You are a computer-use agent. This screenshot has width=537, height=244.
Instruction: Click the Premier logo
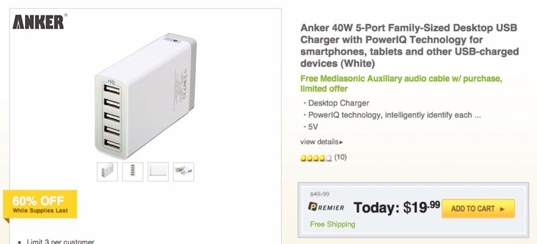click(327, 207)
